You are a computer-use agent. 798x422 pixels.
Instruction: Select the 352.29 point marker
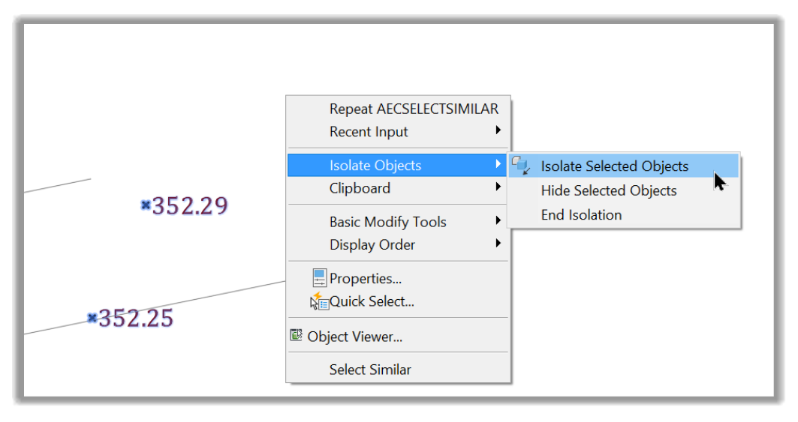tap(146, 205)
